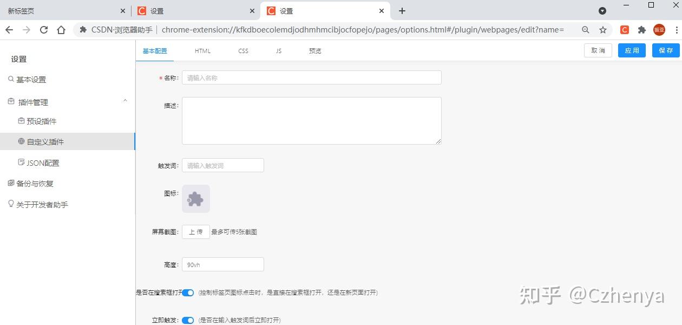Viewport: 682px width, 325px height.
Task: Click the magnifier icon beside 基本设置
Action: click(11, 79)
